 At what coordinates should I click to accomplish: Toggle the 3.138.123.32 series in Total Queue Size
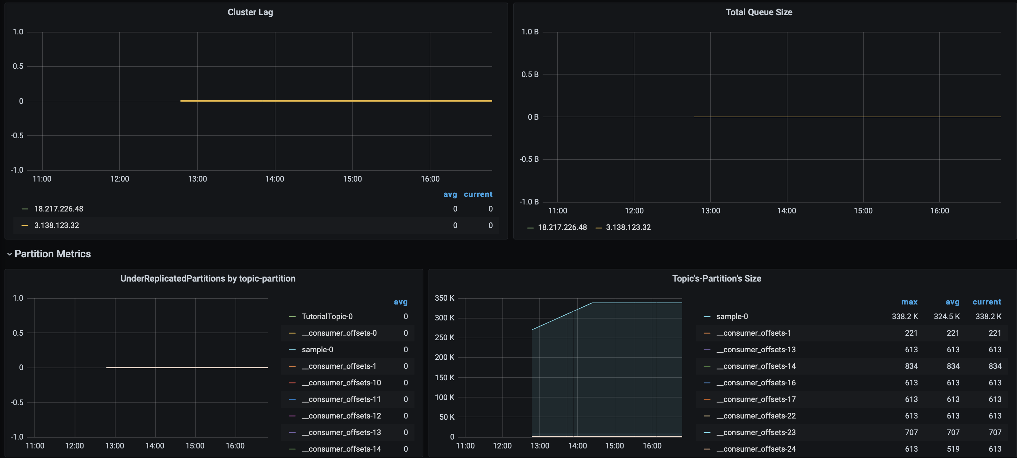[x=628, y=228]
